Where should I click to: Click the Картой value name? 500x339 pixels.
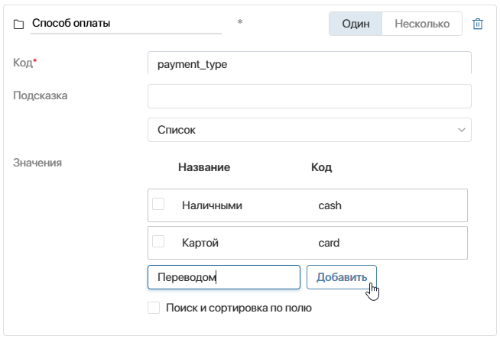200,243
